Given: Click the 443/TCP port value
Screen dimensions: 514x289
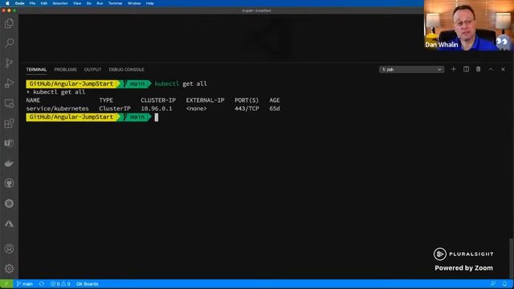Looking at the screenshot, I should [x=247, y=108].
